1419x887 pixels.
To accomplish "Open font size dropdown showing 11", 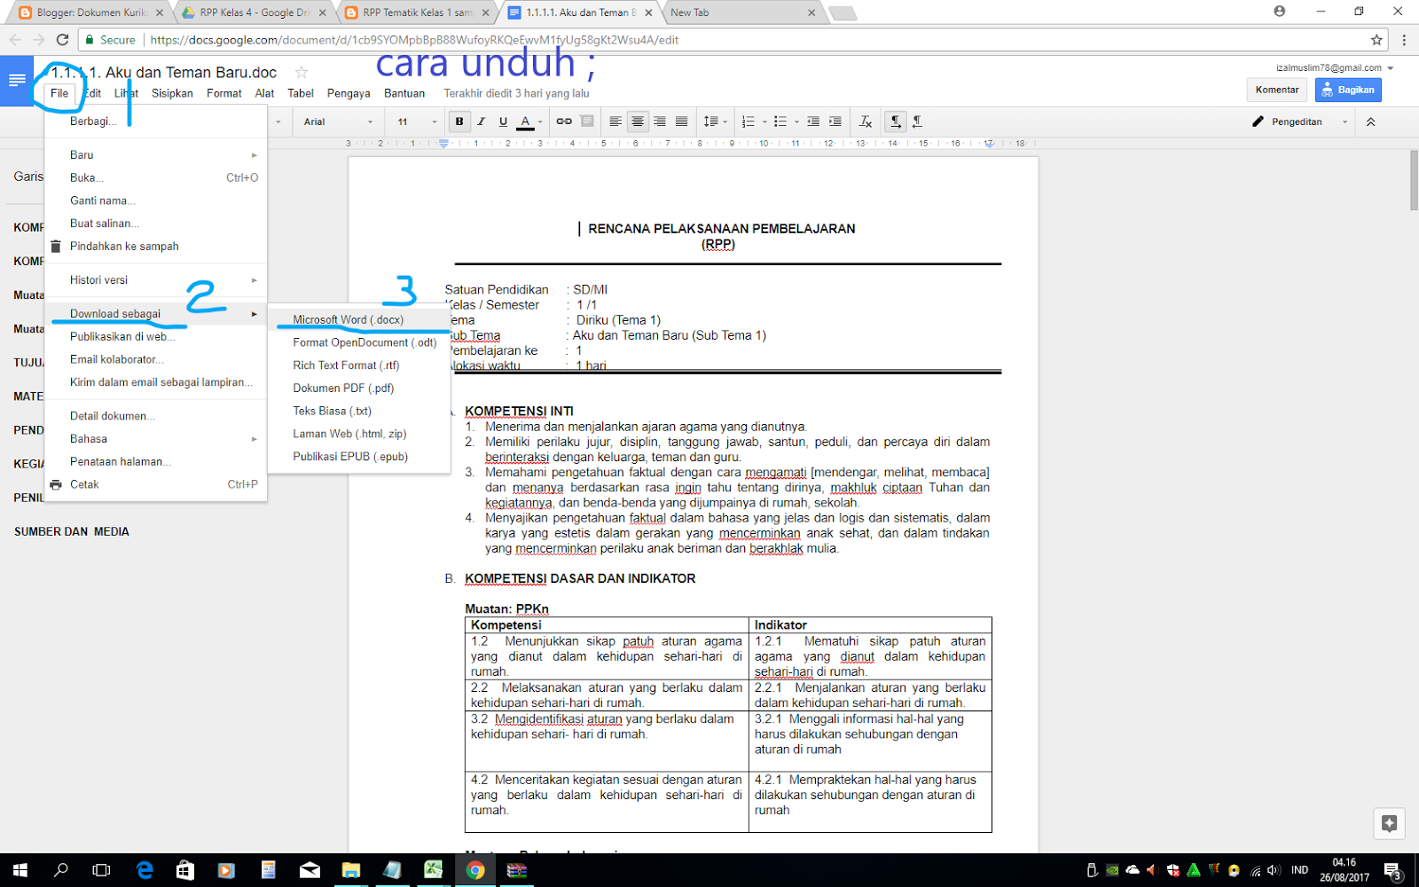I will click(x=417, y=122).
